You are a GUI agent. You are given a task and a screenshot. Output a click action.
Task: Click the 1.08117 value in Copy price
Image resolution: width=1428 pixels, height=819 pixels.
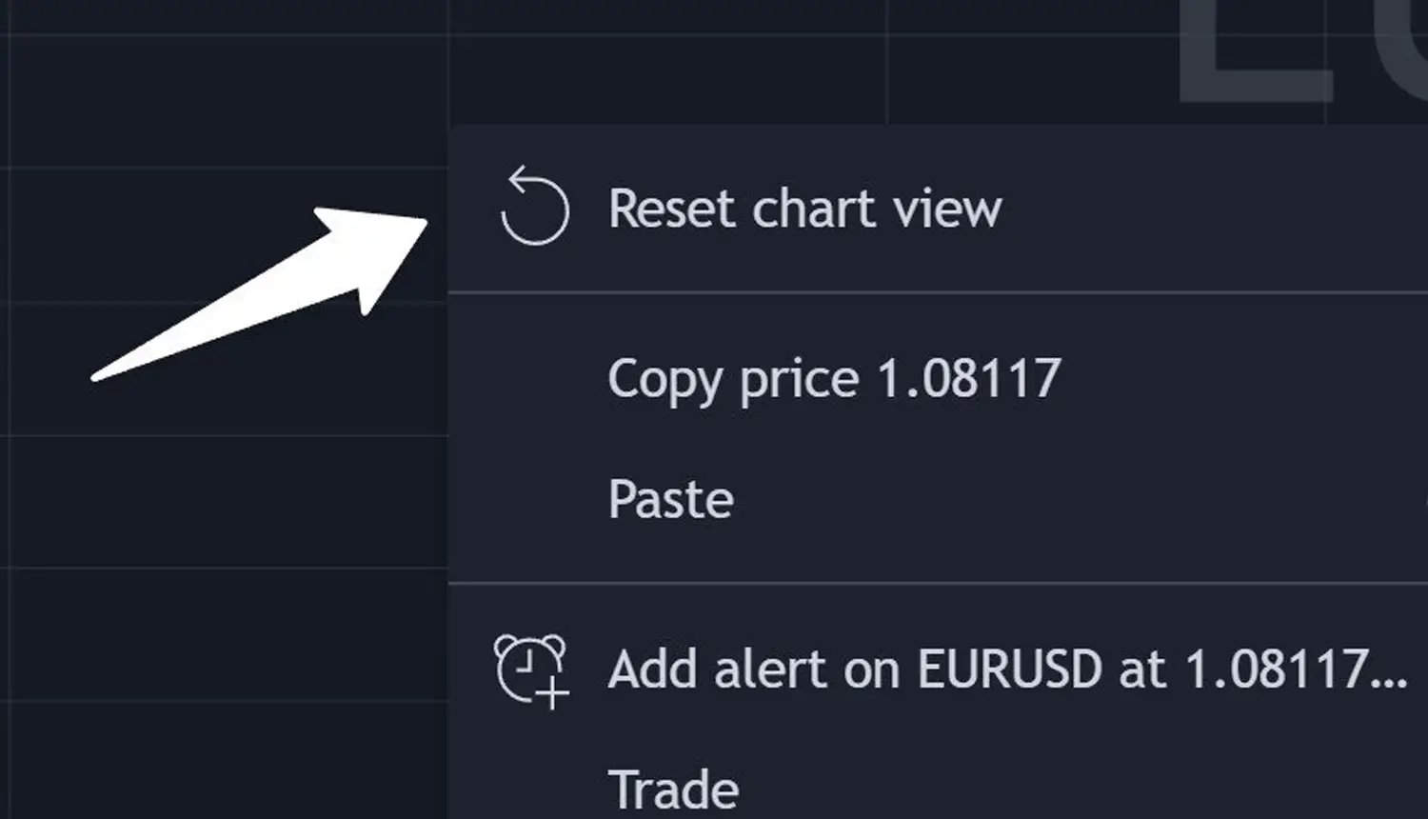click(x=968, y=379)
